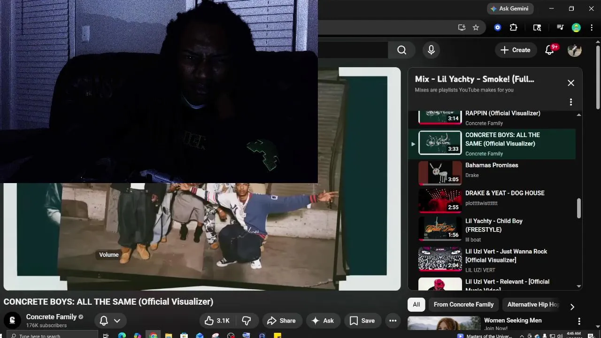Bookmark this page with star icon
This screenshot has height=338, width=601.
pos(476,28)
